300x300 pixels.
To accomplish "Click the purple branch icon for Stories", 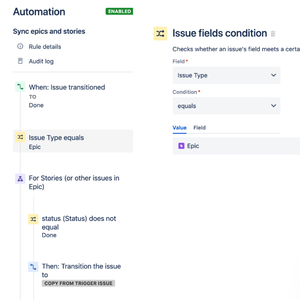I will [x=20, y=178].
